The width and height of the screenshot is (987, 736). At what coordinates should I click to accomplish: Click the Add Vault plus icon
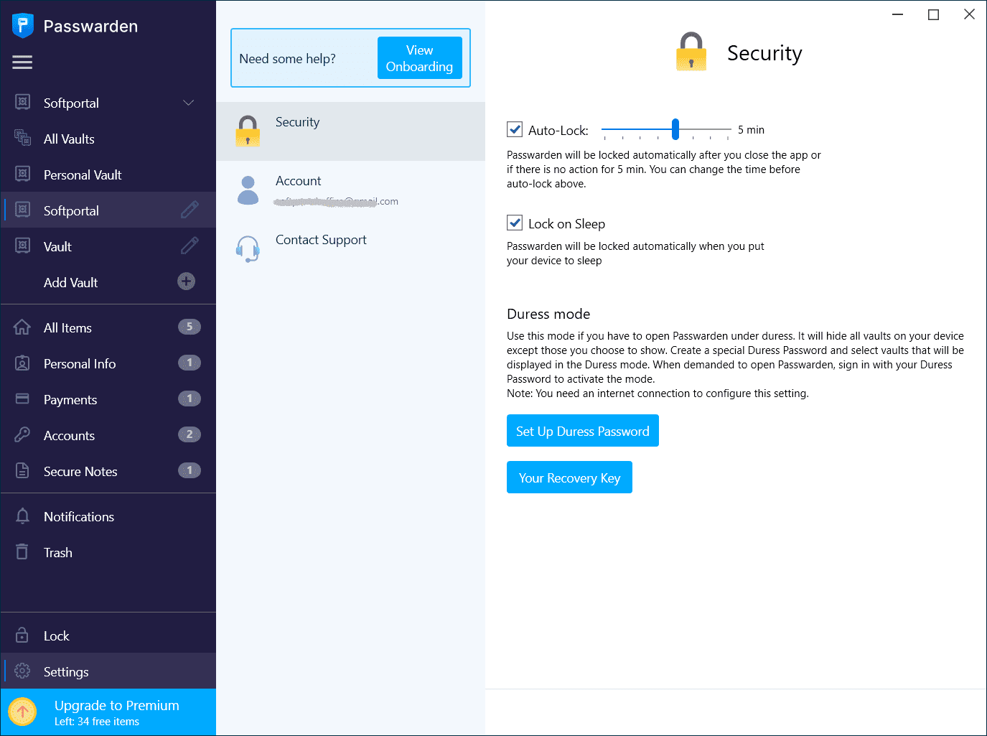187,281
